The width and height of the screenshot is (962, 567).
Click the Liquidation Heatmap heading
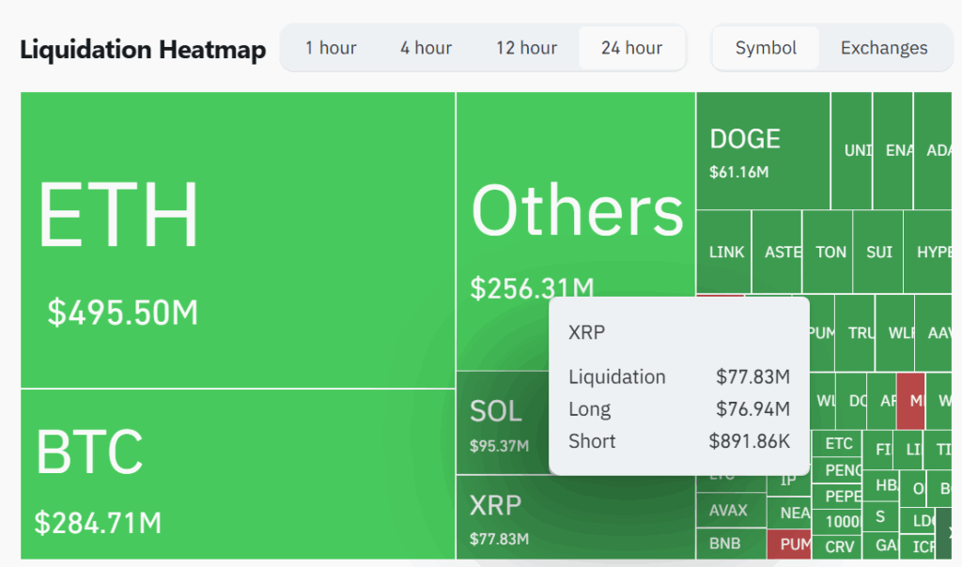(143, 50)
